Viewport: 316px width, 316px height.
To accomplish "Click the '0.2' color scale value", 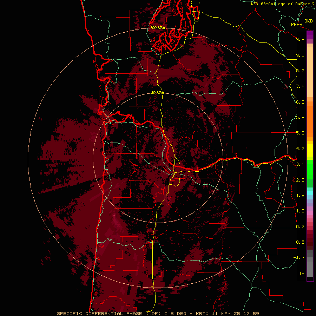I will [300, 227].
